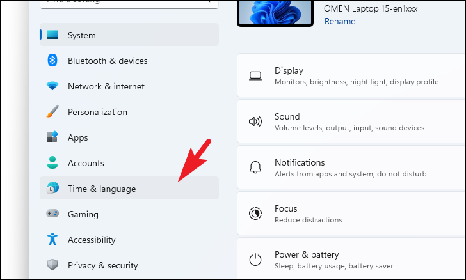The height and width of the screenshot is (280, 466).
Task: Click the Accounts person icon
Action: [x=52, y=162]
